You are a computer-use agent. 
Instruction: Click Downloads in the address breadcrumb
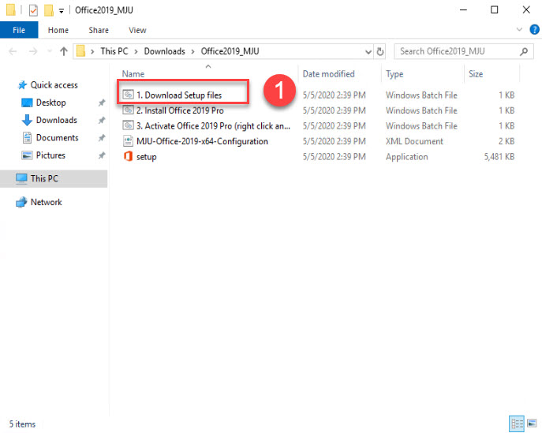(x=165, y=51)
